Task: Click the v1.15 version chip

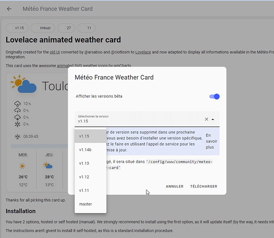Action: coord(17,28)
